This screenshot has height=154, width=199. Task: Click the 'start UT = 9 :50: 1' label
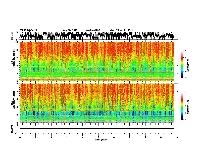point(121,30)
